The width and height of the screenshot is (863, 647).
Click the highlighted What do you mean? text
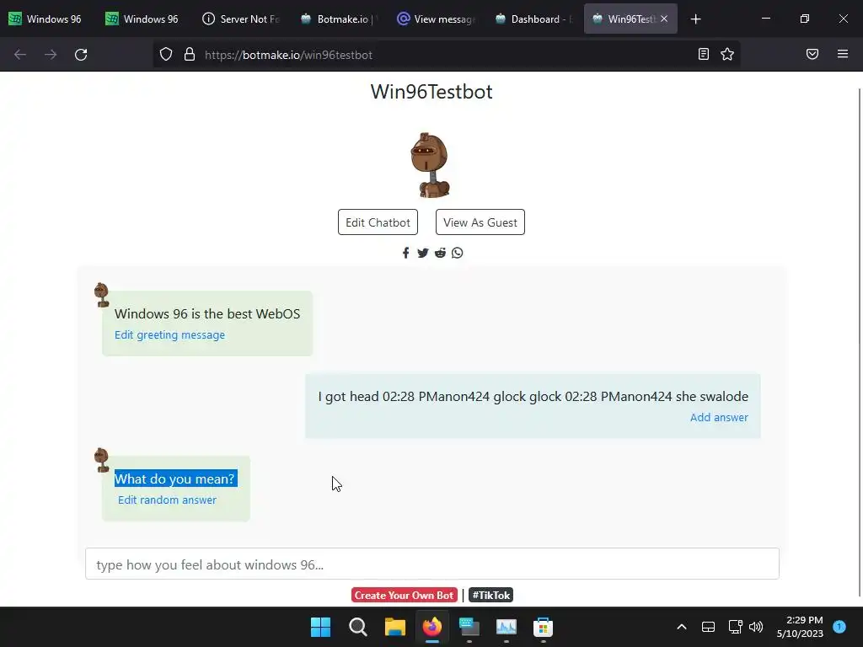point(175,479)
